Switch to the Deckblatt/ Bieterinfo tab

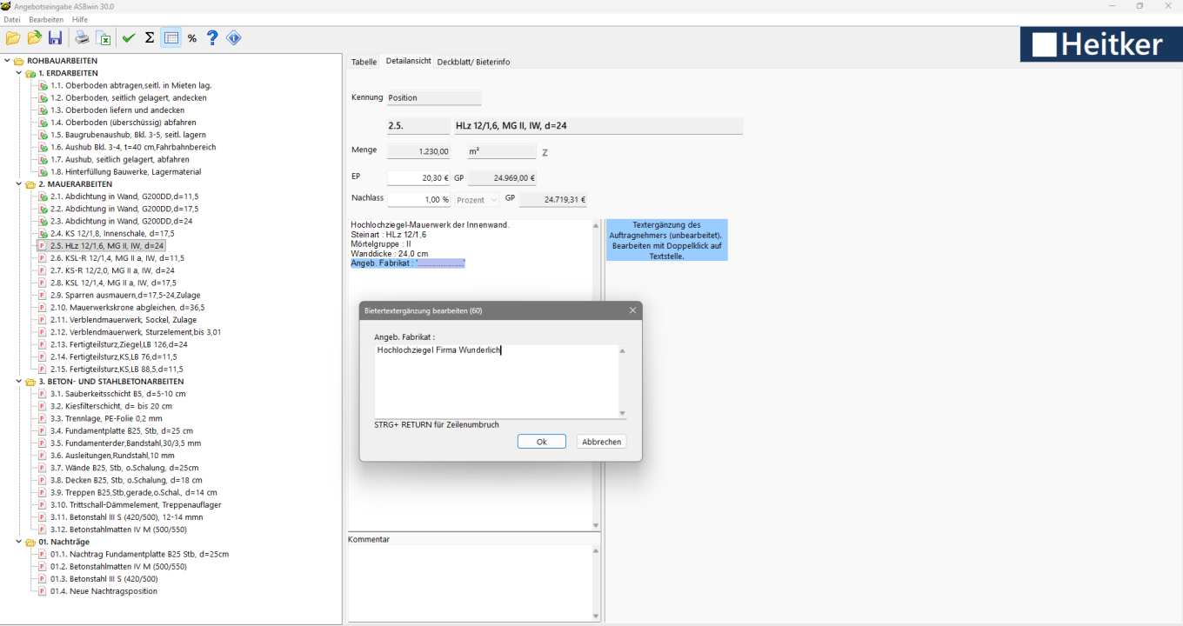click(x=473, y=62)
